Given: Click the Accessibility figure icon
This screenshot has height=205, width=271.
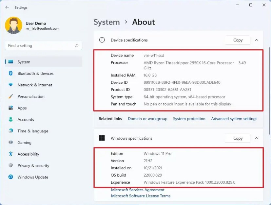Looking at the screenshot, I should click(x=11, y=154).
